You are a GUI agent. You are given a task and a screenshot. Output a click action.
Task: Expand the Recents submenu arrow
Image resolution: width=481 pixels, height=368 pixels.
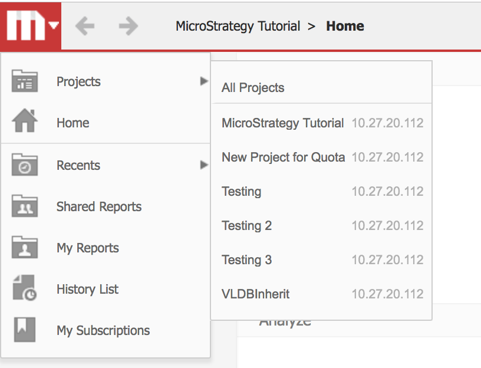(x=204, y=165)
